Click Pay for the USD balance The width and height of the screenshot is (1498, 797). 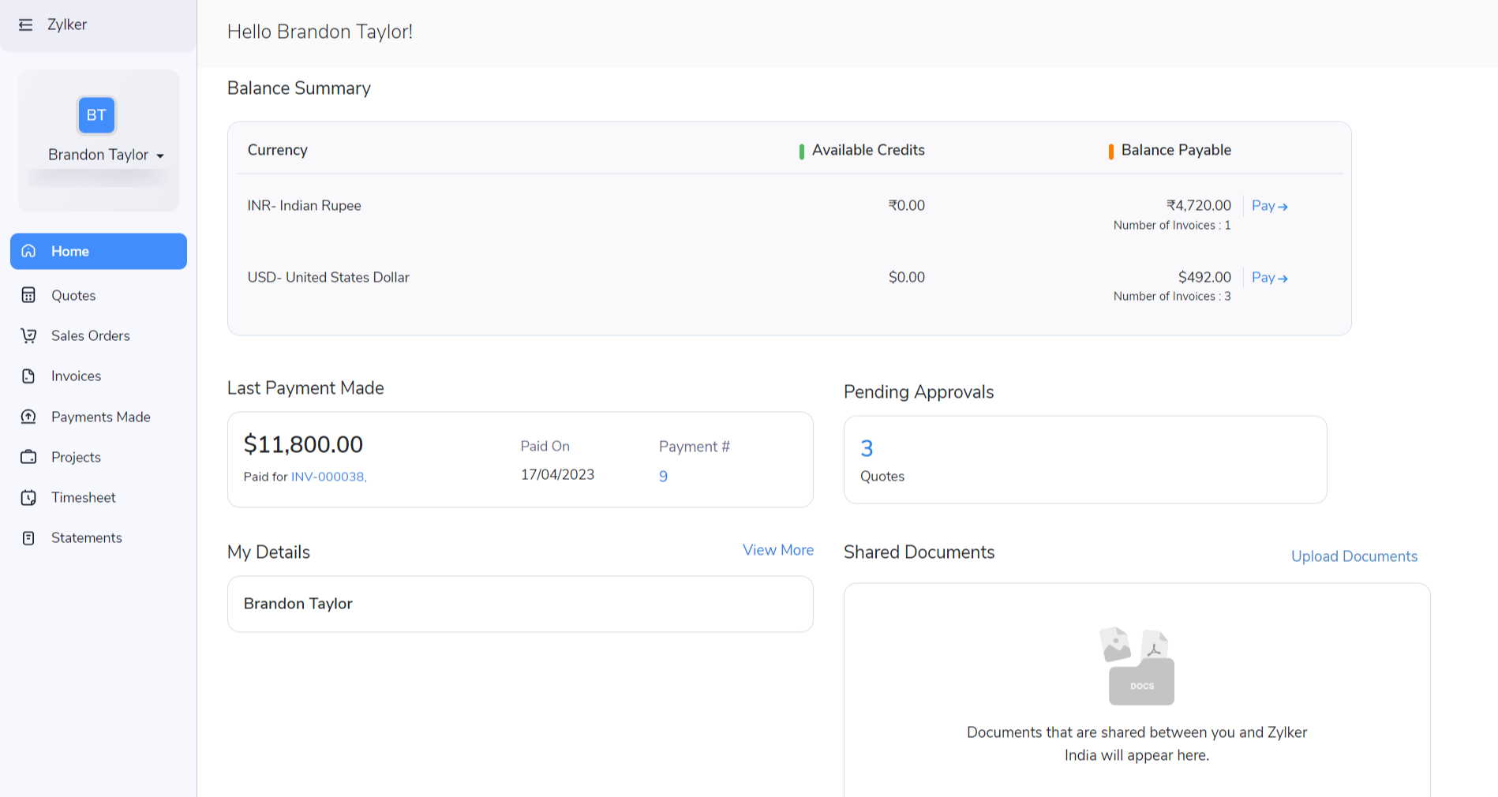[x=1269, y=277]
